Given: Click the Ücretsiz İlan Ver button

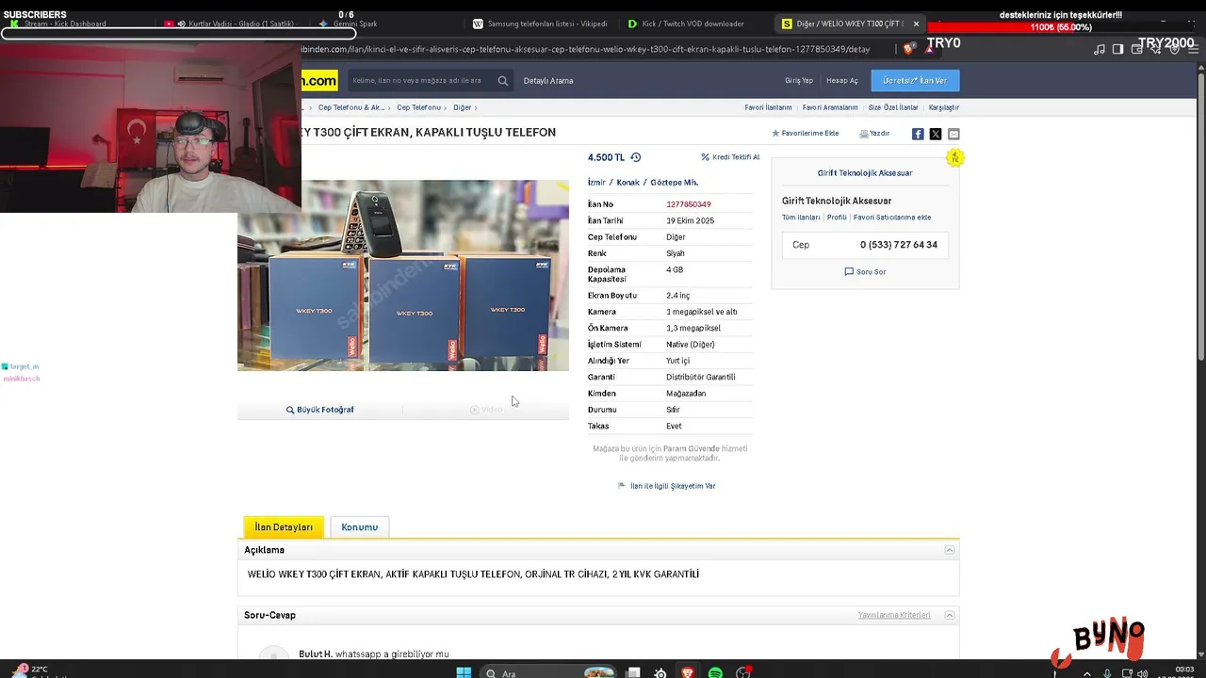Looking at the screenshot, I should (915, 81).
